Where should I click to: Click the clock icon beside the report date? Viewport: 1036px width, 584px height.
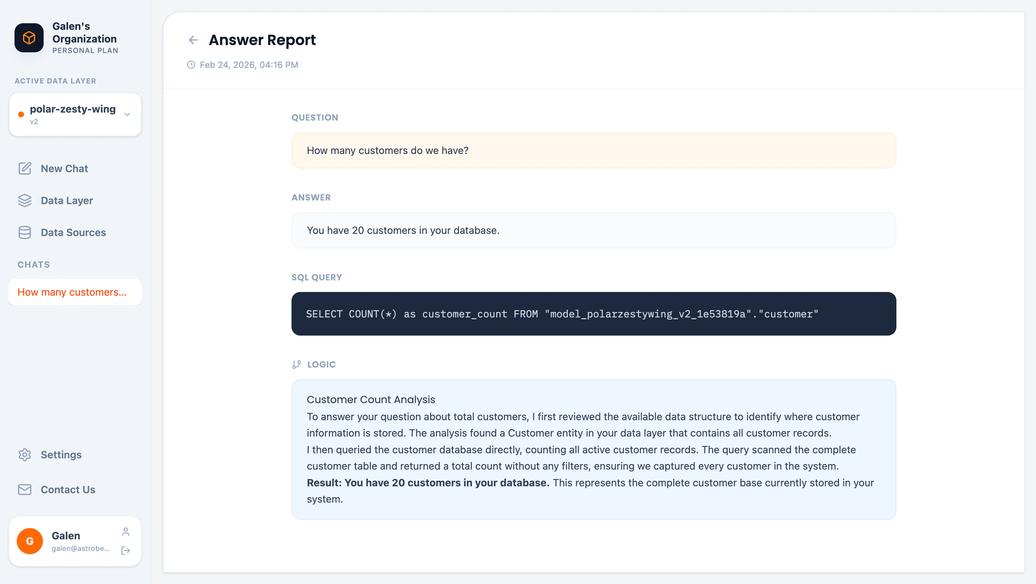click(x=192, y=64)
